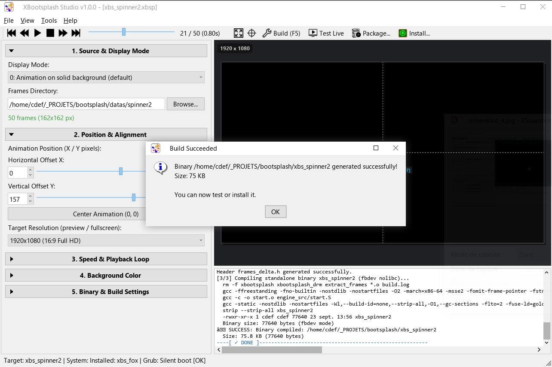
Task: Jump to first frame of animation
Action: coord(12,33)
